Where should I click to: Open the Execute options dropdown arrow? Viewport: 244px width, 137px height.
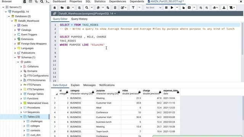(177, 8)
